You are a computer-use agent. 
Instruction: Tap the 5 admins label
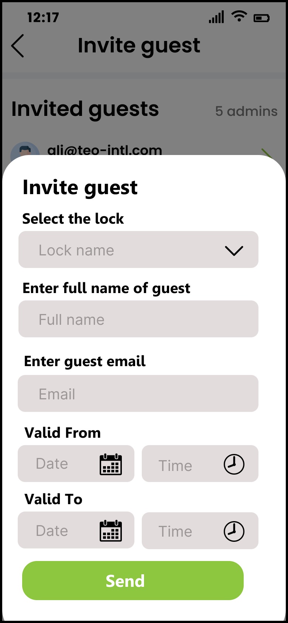[246, 111]
